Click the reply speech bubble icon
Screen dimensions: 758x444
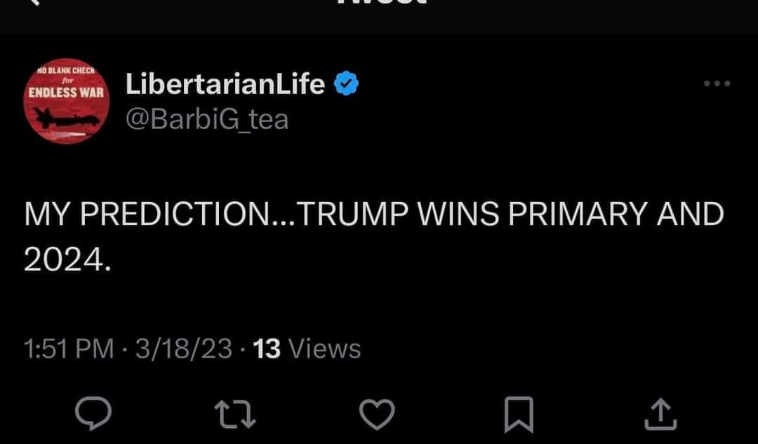point(93,414)
